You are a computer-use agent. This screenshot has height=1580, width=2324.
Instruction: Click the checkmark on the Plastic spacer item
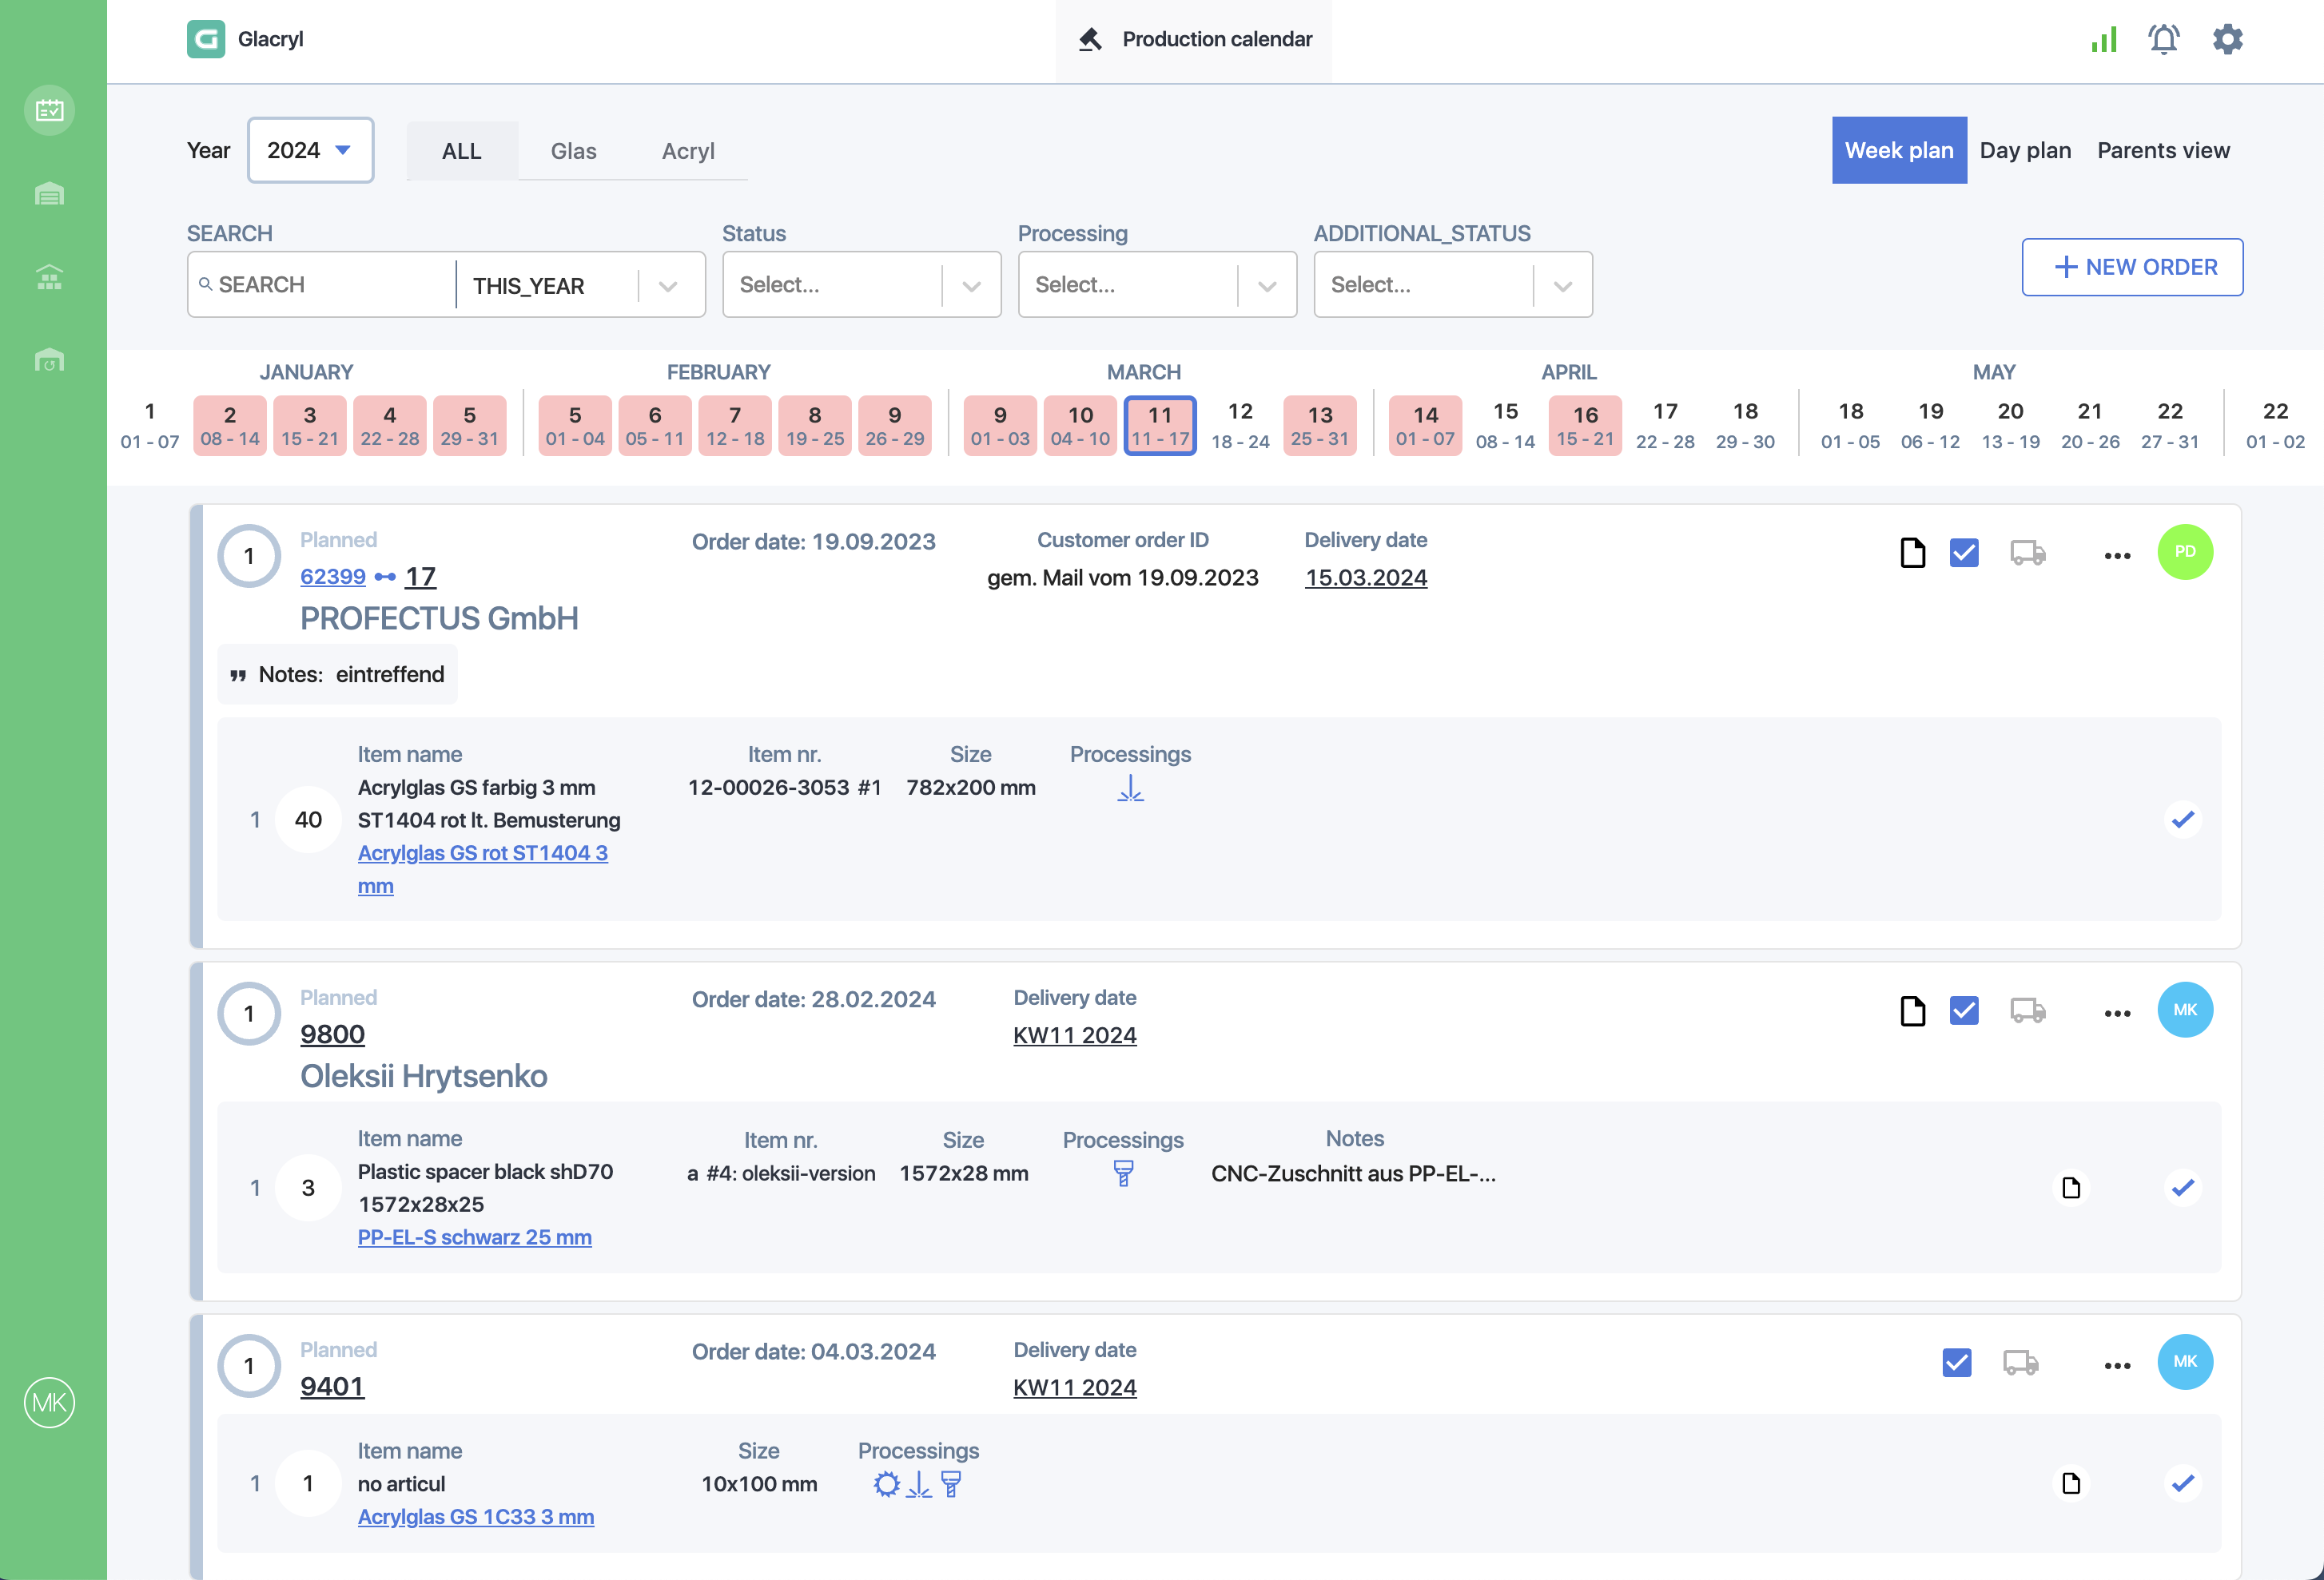[2182, 1187]
